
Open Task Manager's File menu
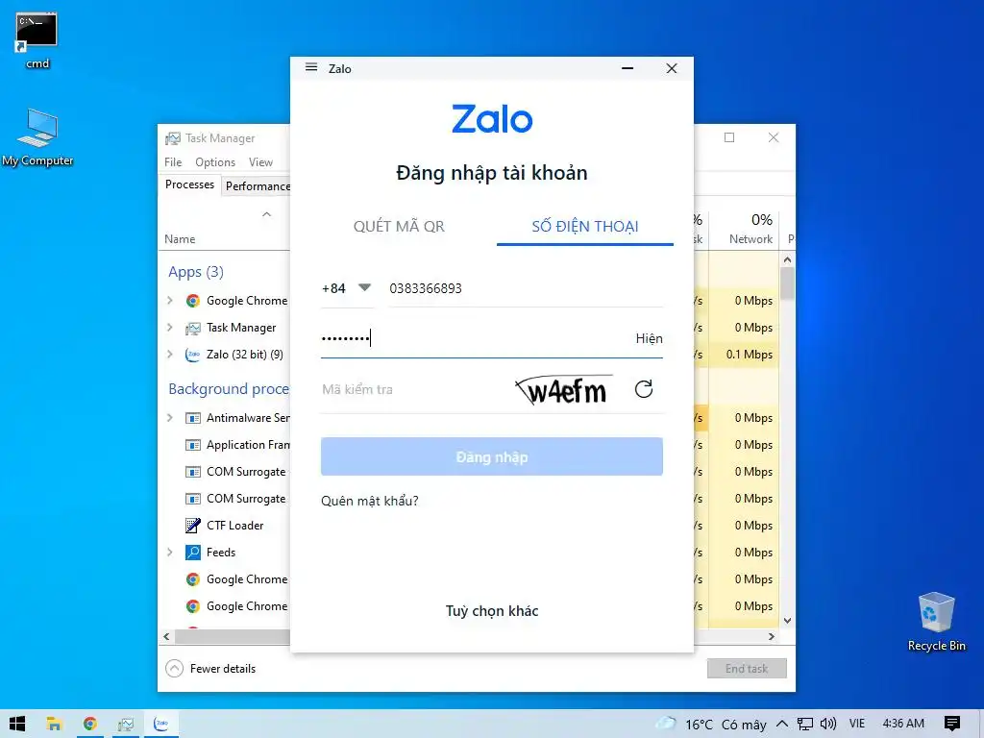click(x=173, y=161)
